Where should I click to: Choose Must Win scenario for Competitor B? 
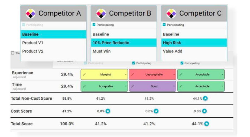tap(102, 51)
